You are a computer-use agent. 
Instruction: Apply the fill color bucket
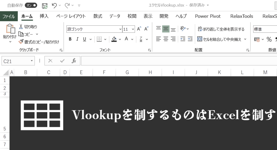114,39
